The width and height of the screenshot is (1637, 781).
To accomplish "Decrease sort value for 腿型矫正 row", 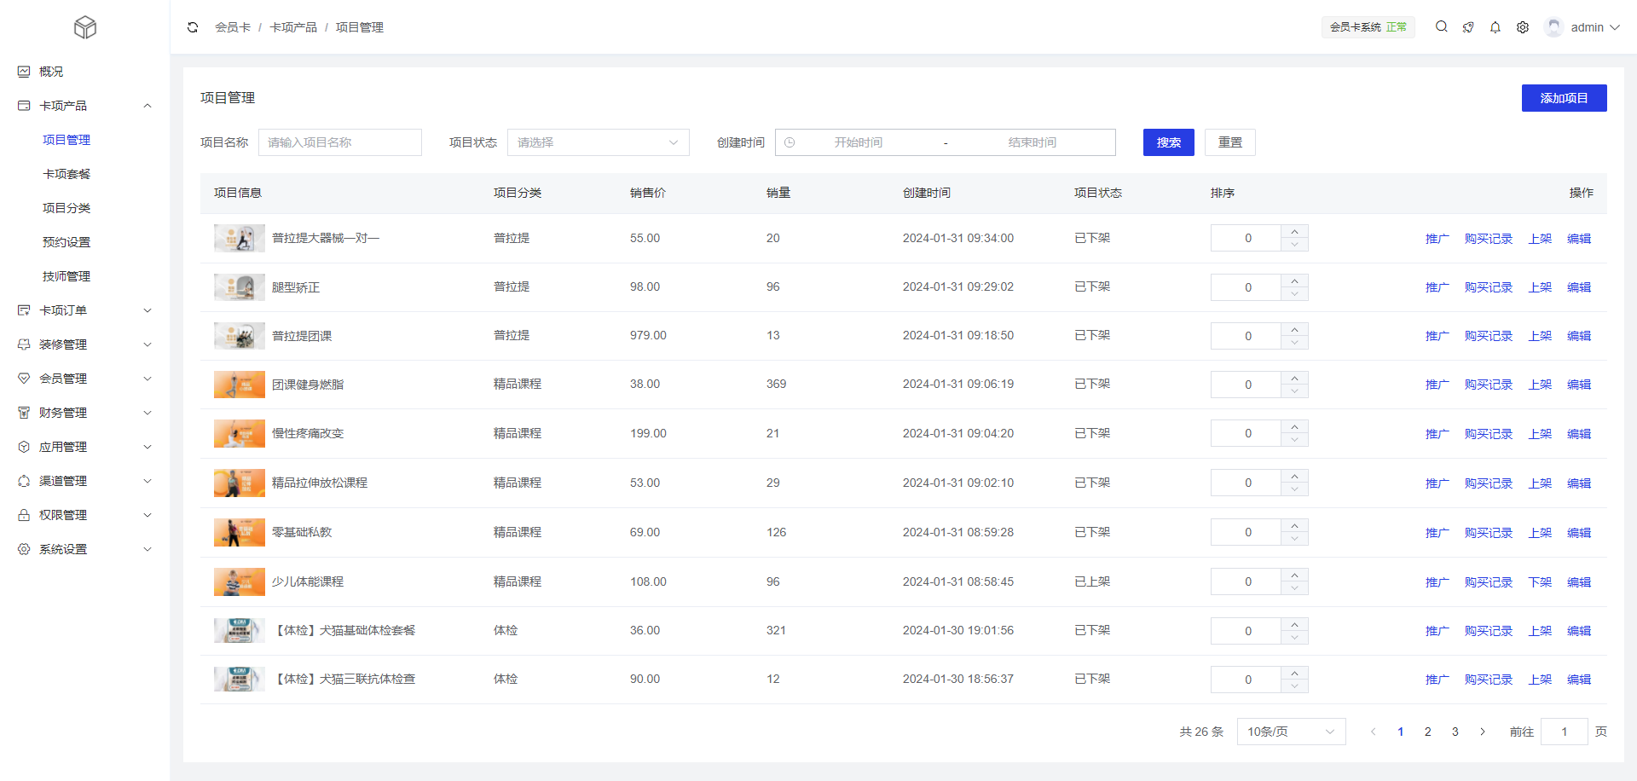I will pos(1294,294).
